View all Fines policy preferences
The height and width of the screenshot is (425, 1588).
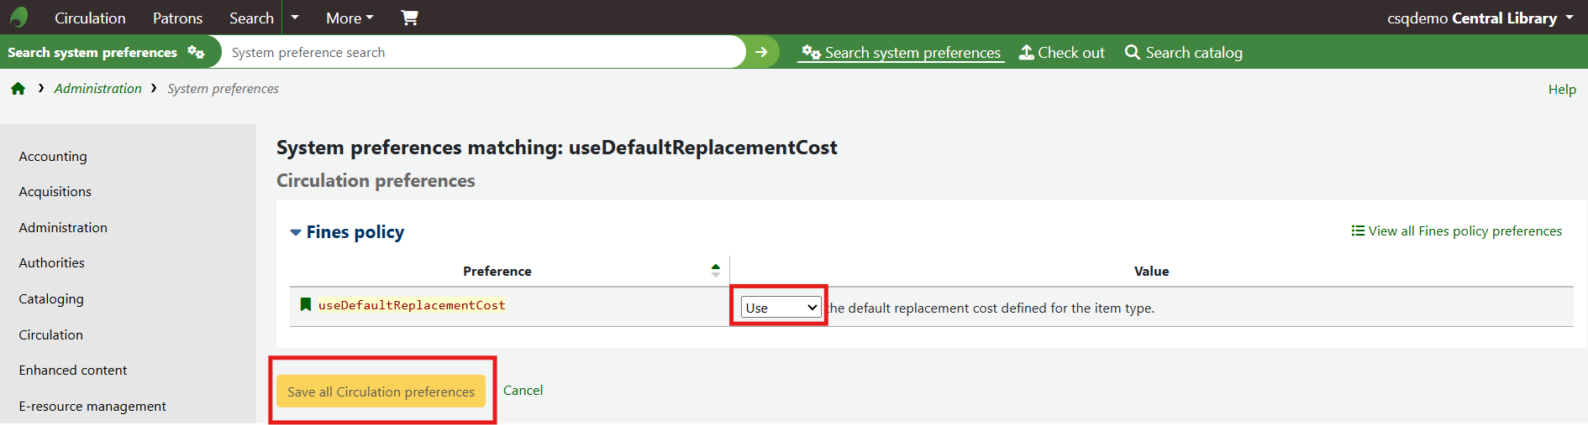(1457, 231)
